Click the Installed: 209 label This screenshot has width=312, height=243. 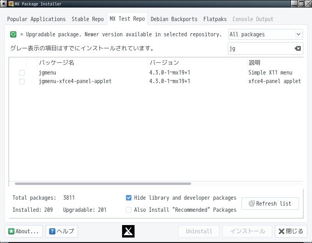33,210
